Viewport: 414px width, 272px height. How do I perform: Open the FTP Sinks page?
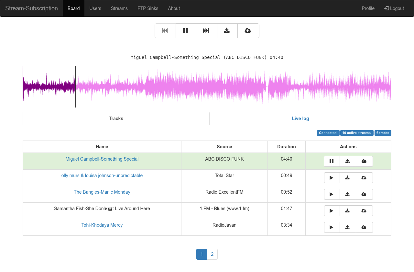tap(148, 8)
